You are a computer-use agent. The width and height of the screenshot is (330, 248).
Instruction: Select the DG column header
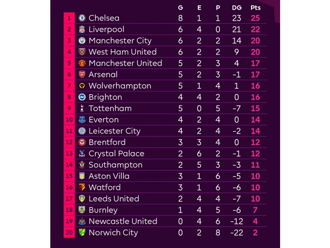[x=237, y=8]
